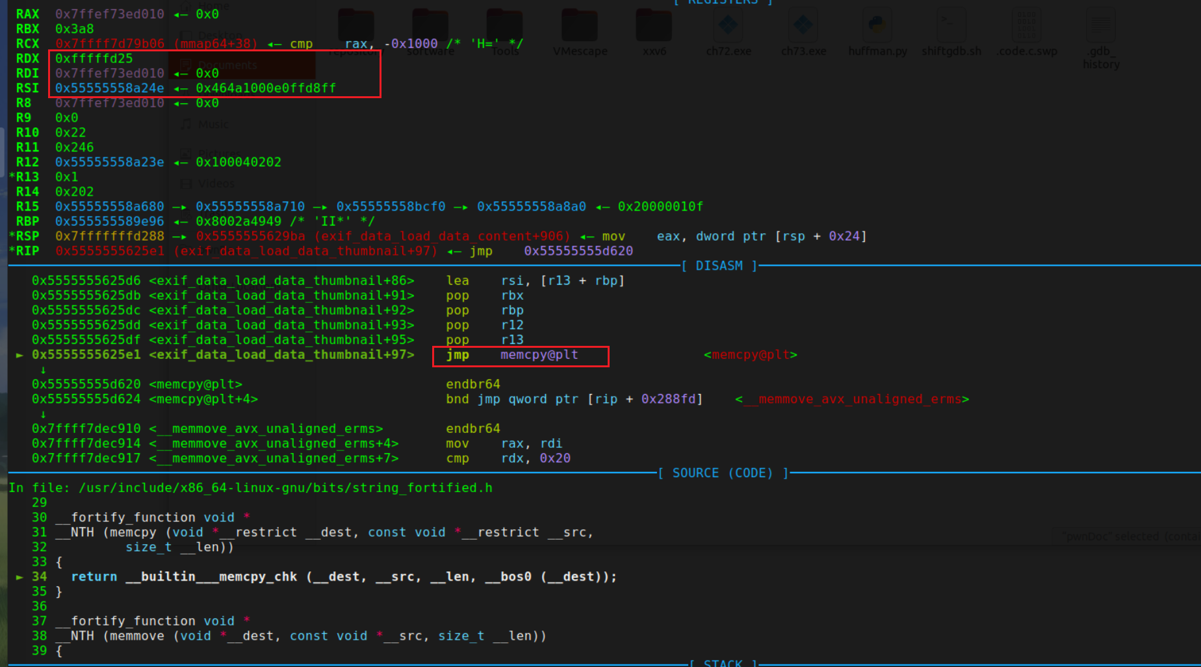The image size is (1201, 667).
Task: Open Home in the file manager sidebar
Action: click(x=209, y=5)
